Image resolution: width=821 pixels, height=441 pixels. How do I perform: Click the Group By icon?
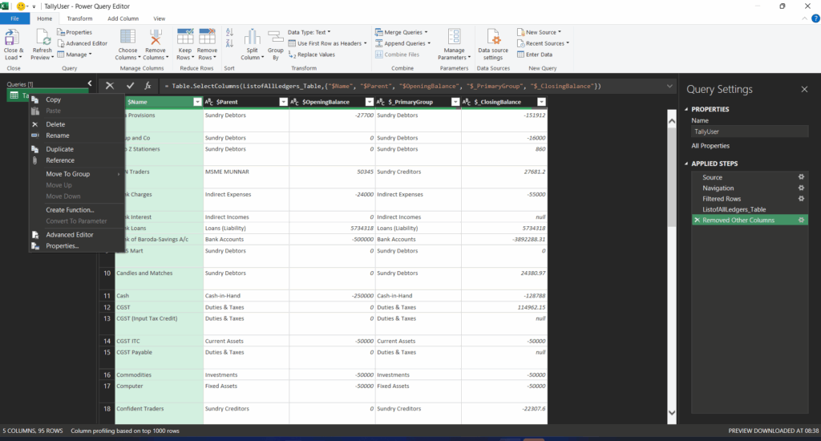tap(276, 38)
